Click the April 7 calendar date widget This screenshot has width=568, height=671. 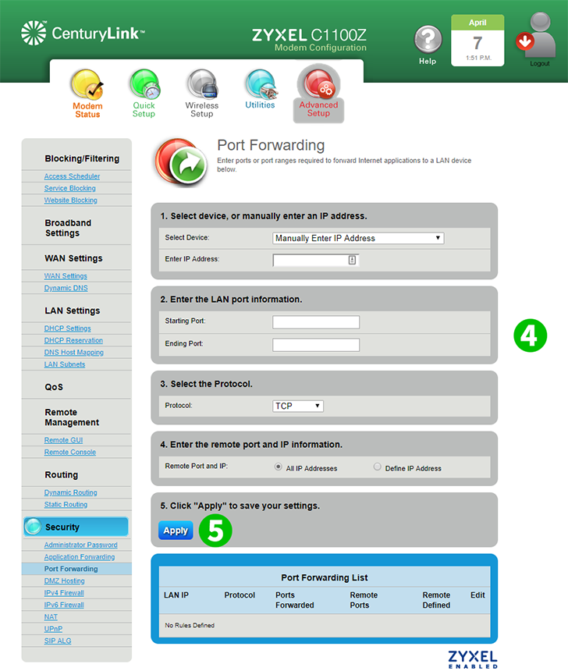477,41
